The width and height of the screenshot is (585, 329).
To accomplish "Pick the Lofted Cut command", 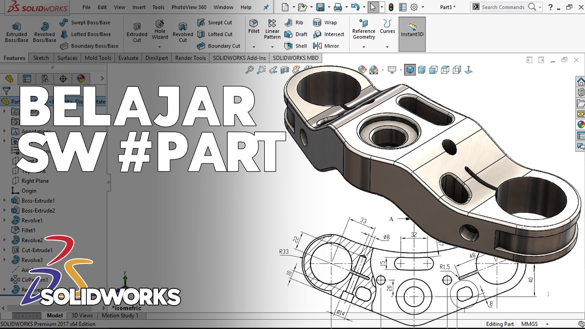I will point(215,34).
